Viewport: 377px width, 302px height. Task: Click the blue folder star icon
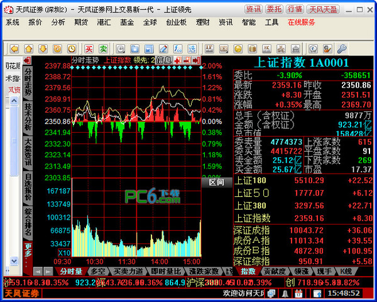134,49
